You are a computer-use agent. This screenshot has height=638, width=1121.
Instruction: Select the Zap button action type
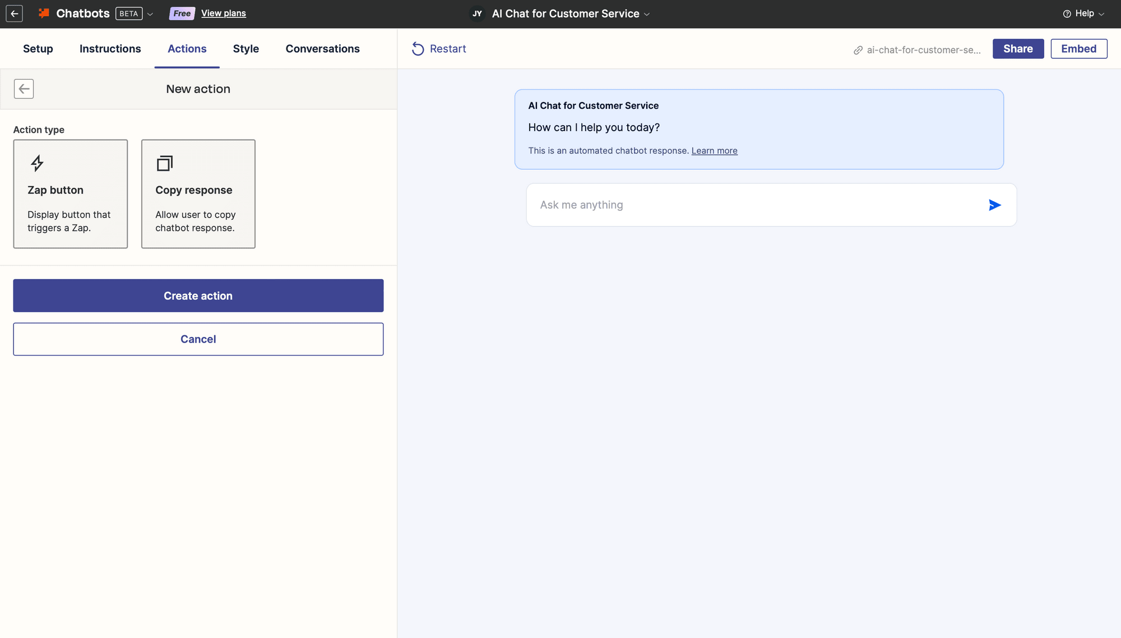point(70,194)
